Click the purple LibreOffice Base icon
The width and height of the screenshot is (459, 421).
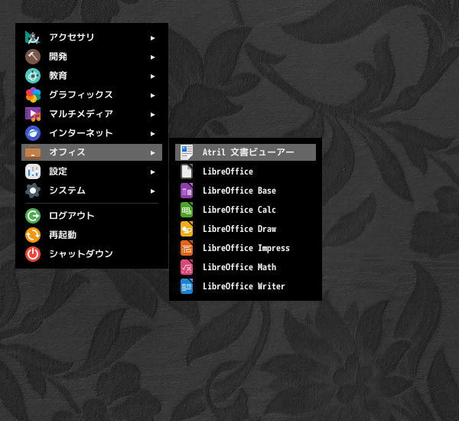pyautogui.click(x=187, y=191)
